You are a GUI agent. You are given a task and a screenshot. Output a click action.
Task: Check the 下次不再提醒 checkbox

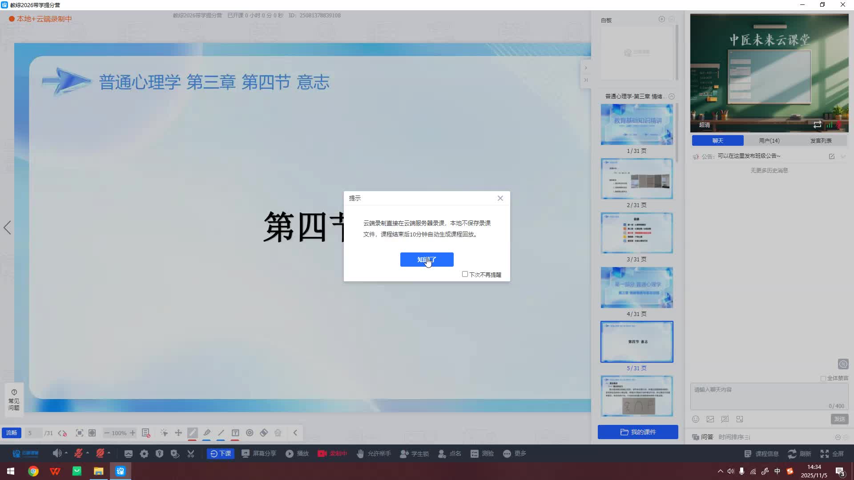465,274
